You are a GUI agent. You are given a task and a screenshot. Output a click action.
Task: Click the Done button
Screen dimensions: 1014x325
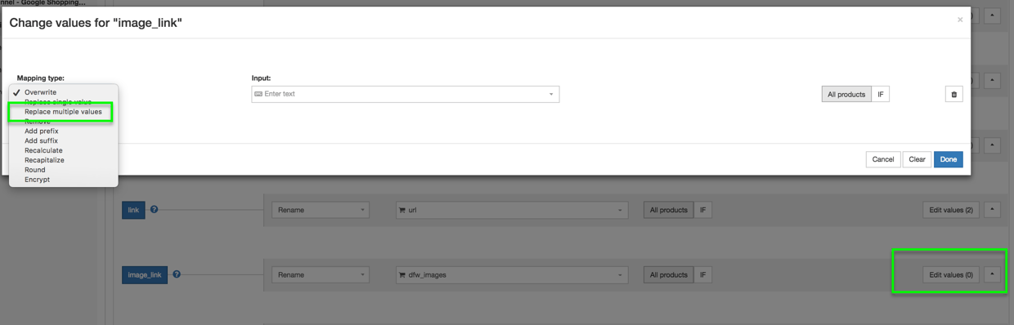click(x=948, y=159)
